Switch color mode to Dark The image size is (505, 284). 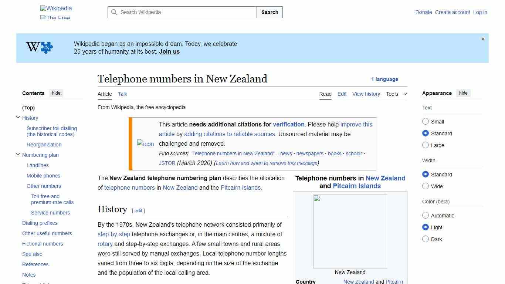[x=426, y=239]
